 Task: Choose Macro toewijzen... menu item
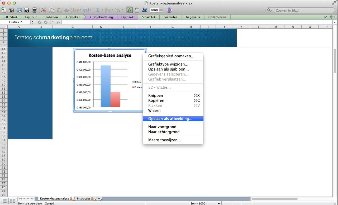click(173, 140)
